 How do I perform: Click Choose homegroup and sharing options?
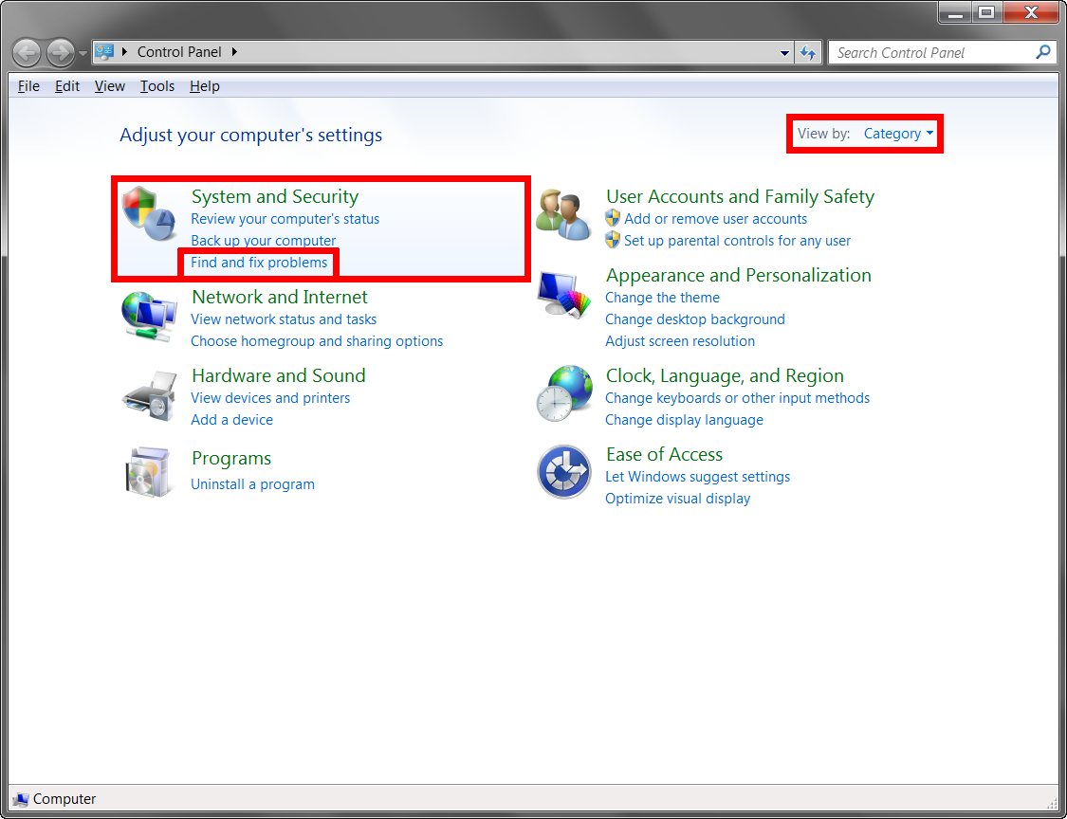coord(317,341)
